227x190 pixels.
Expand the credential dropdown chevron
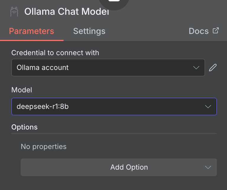pos(196,68)
